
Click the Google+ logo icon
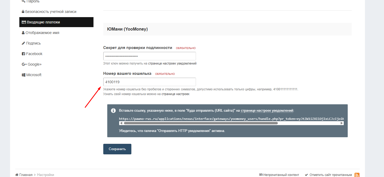click(24, 64)
